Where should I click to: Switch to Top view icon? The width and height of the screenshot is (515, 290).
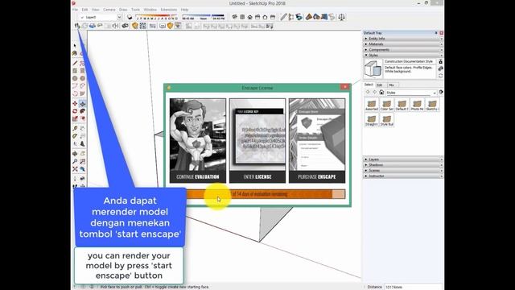click(242, 17)
